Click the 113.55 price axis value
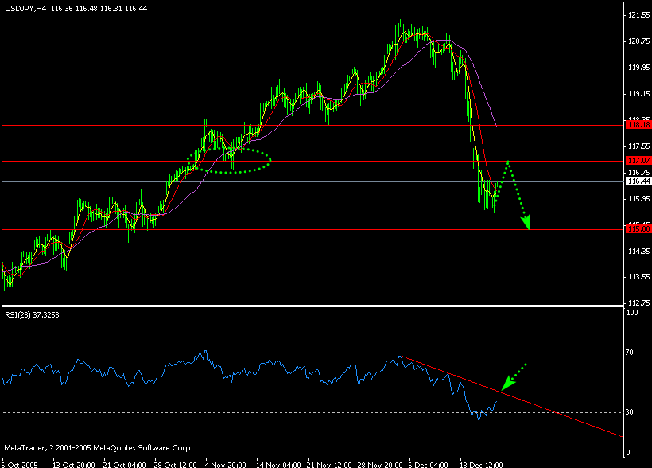The width and height of the screenshot is (652, 468). pos(638,277)
